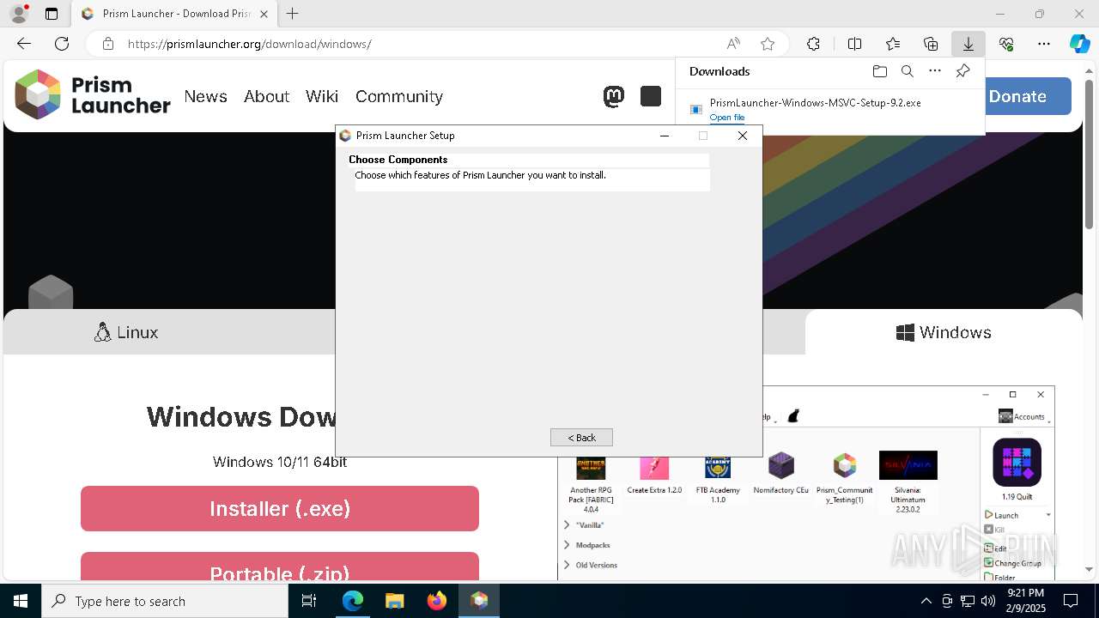Open Browser essentials heart icon
Viewport: 1099px width, 618px height.
tap(1006, 44)
